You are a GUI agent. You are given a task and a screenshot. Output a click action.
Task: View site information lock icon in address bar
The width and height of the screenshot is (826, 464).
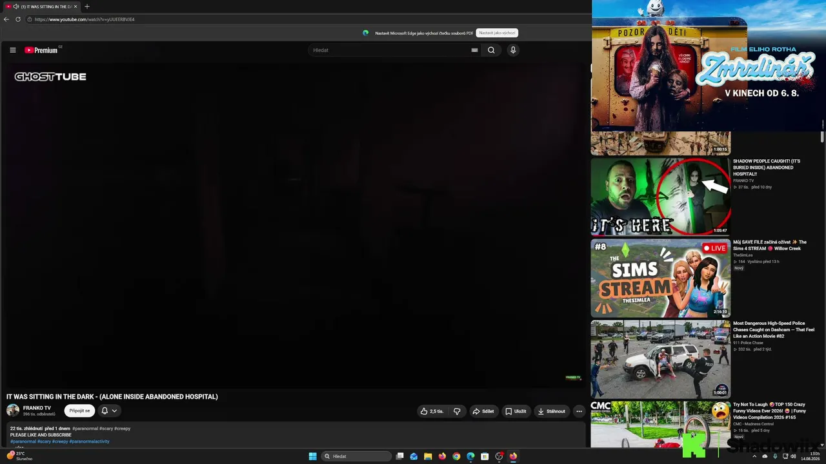30,19
